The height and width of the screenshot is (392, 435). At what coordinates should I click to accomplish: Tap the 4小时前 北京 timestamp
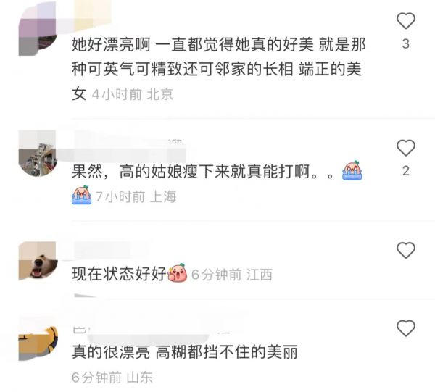[x=133, y=94]
